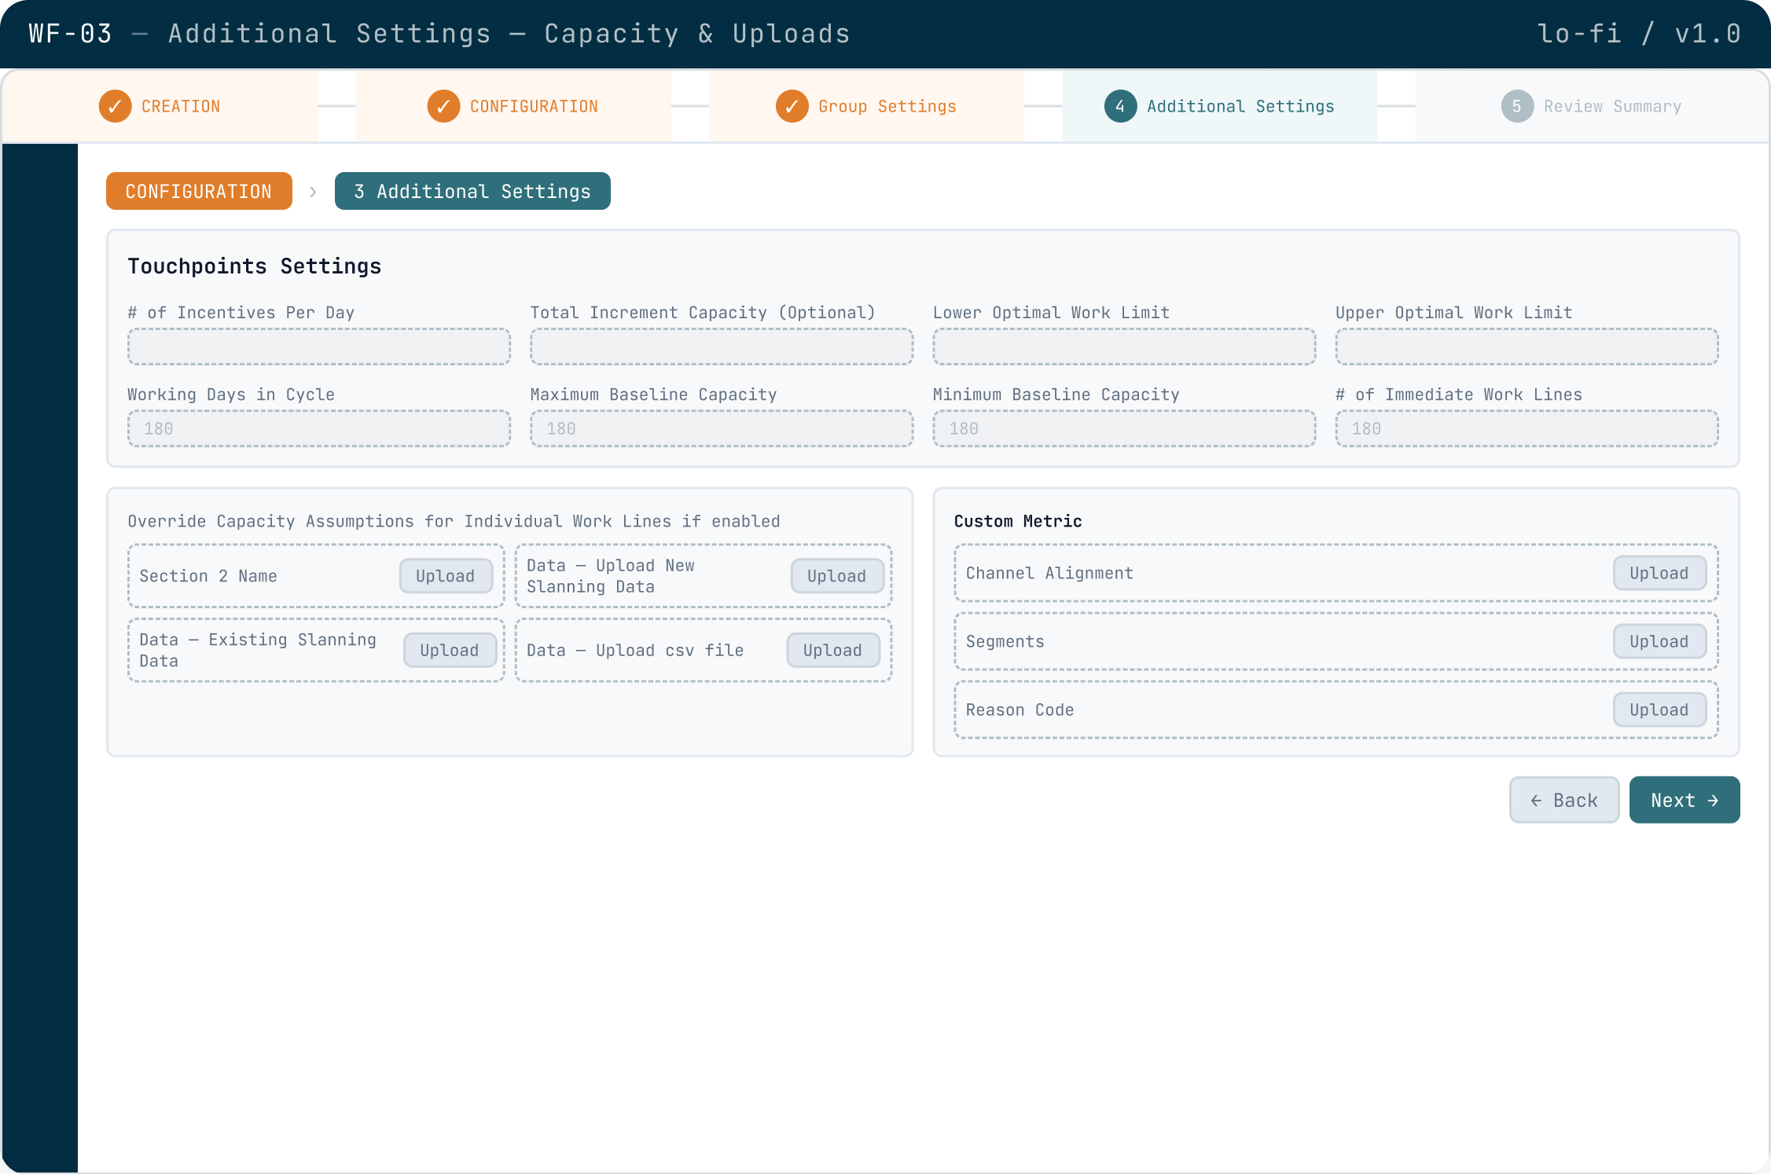The width and height of the screenshot is (1771, 1174).
Task: Click the step 4 number badge
Action: pyautogui.click(x=1120, y=106)
